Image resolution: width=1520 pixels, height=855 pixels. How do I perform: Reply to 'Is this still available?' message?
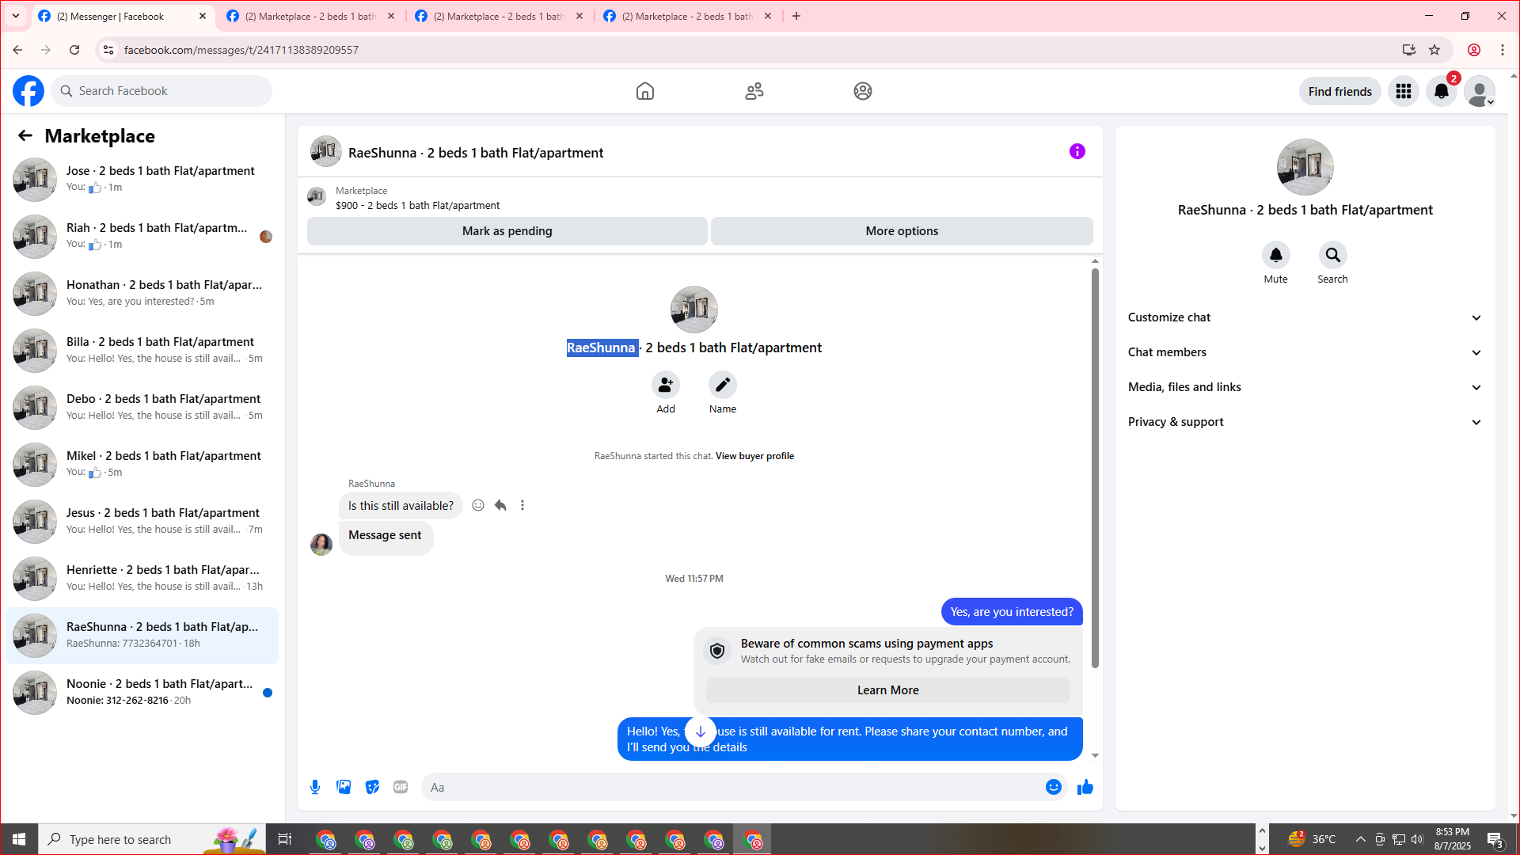500,505
